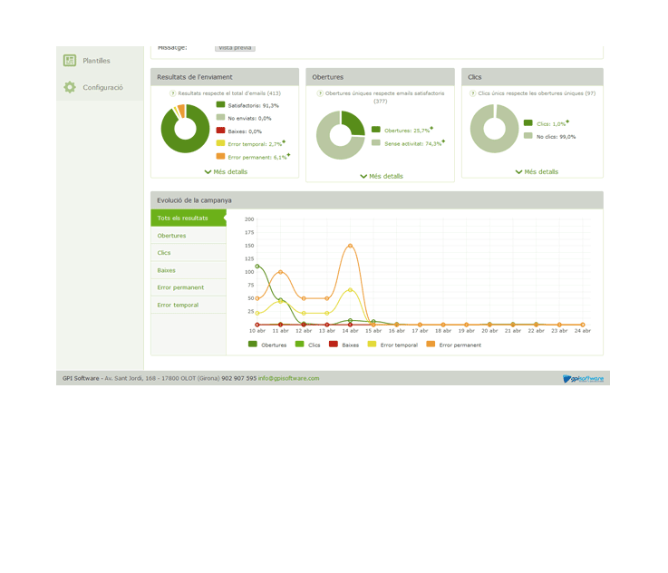Click the 'Error permanent: 6,1%' legend text

[x=257, y=157]
